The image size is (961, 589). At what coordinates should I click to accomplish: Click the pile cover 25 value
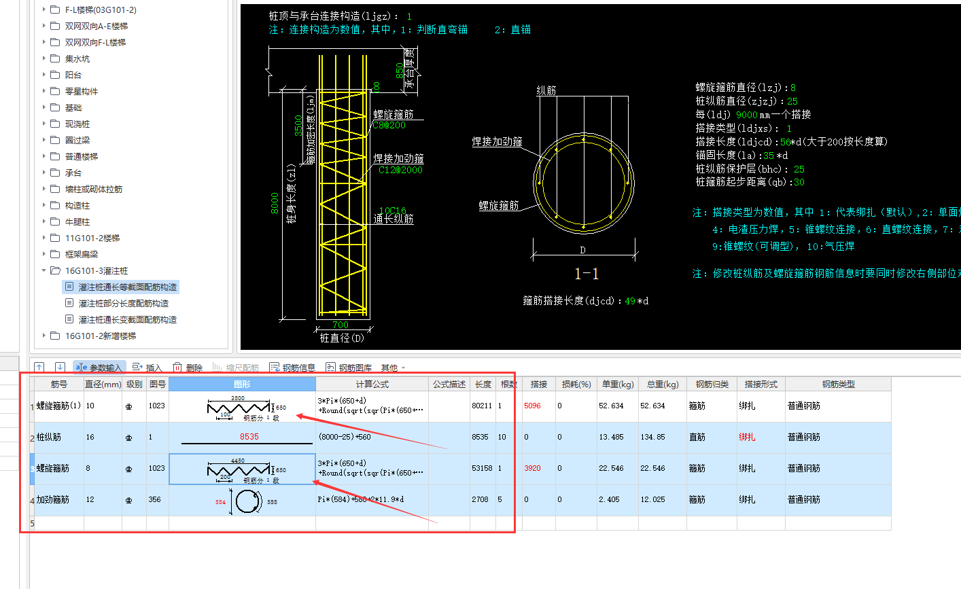(799, 169)
